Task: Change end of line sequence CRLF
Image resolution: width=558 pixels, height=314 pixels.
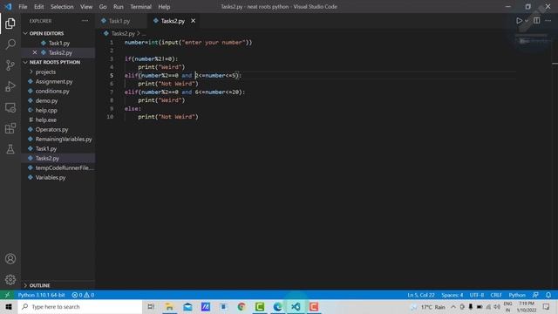Action: (x=496, y=295)
